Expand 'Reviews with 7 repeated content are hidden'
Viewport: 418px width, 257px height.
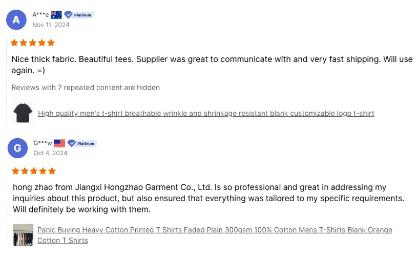(86, 88)
